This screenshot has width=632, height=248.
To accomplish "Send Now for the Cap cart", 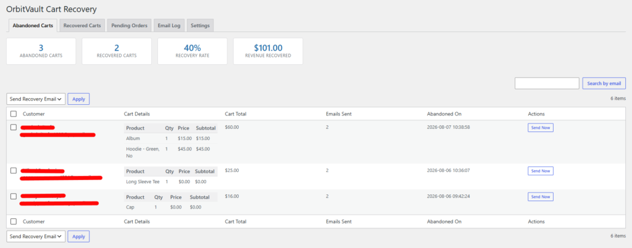I will point(541,197).
